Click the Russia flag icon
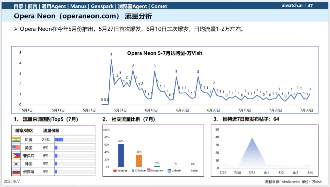 16,172
